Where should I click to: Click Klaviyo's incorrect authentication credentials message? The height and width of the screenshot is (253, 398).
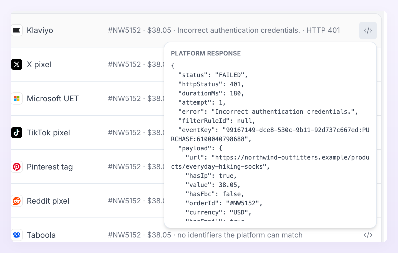point(239,30)
